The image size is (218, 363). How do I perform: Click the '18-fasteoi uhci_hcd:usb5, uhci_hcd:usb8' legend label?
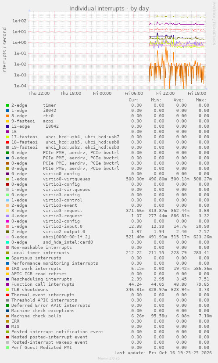click(x=65, y=142)
